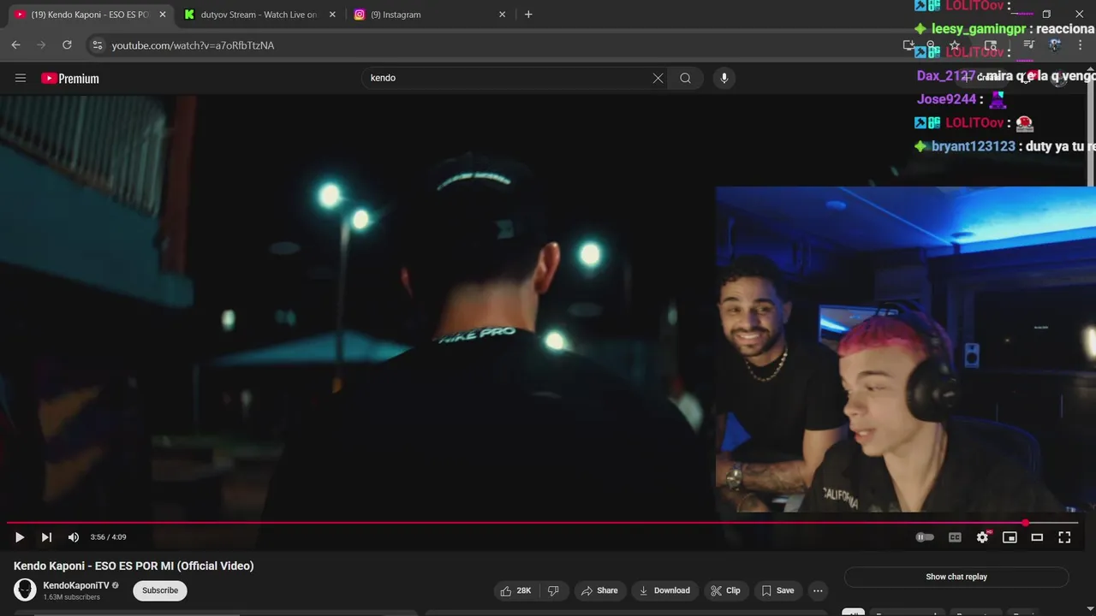Like the video (28K)
This screenshot has width=1096, height=616.
[x=516, y=590]
